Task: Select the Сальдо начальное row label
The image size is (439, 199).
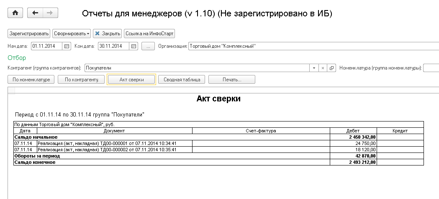Action: point(36,137)
